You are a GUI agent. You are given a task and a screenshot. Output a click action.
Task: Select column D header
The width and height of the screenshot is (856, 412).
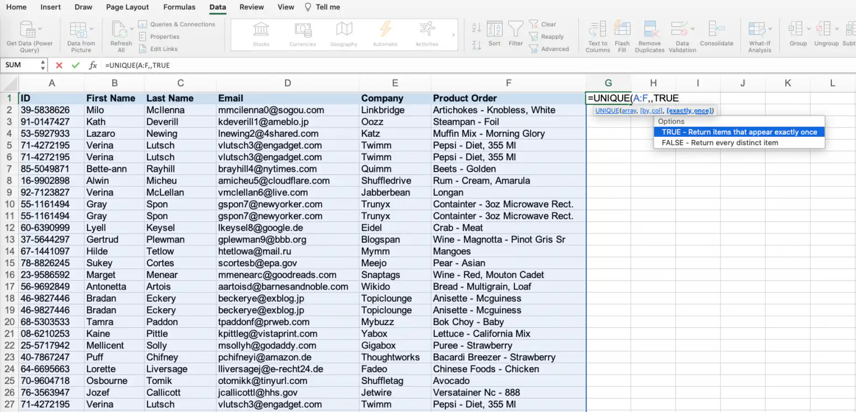point(287,83)
